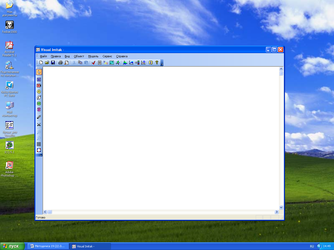
Task: Open the Объект menu
Action: [x=79, y=56]
